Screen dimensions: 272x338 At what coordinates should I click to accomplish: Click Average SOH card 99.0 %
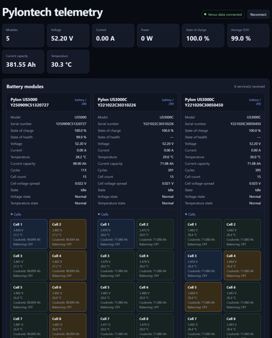(x=248, y=35)
